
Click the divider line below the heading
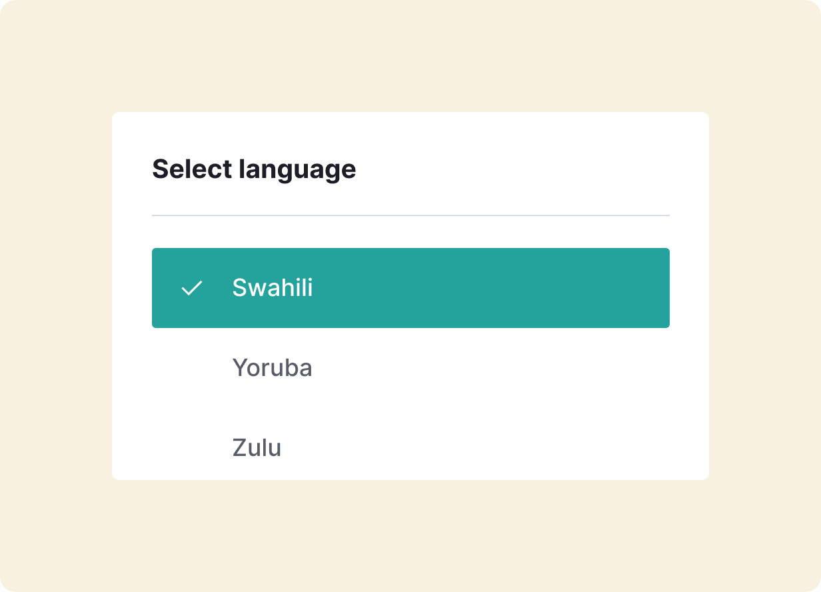click(x=410, y=215)
